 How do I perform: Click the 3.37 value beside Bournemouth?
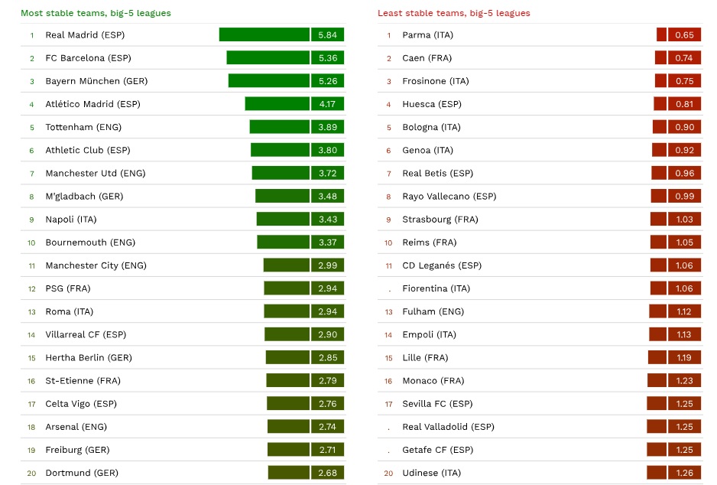pyautogui.click(x=327, y=242)
